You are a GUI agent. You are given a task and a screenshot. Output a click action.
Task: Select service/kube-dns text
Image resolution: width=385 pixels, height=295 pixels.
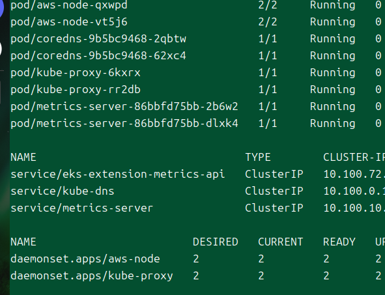coord(63,191)
